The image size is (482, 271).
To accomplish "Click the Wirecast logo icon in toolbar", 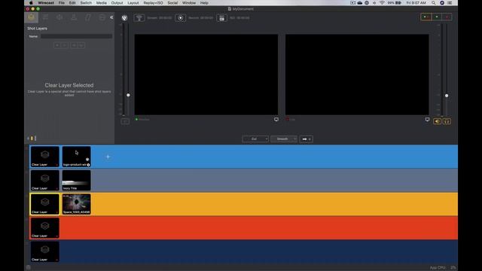I will coord(124,18).
